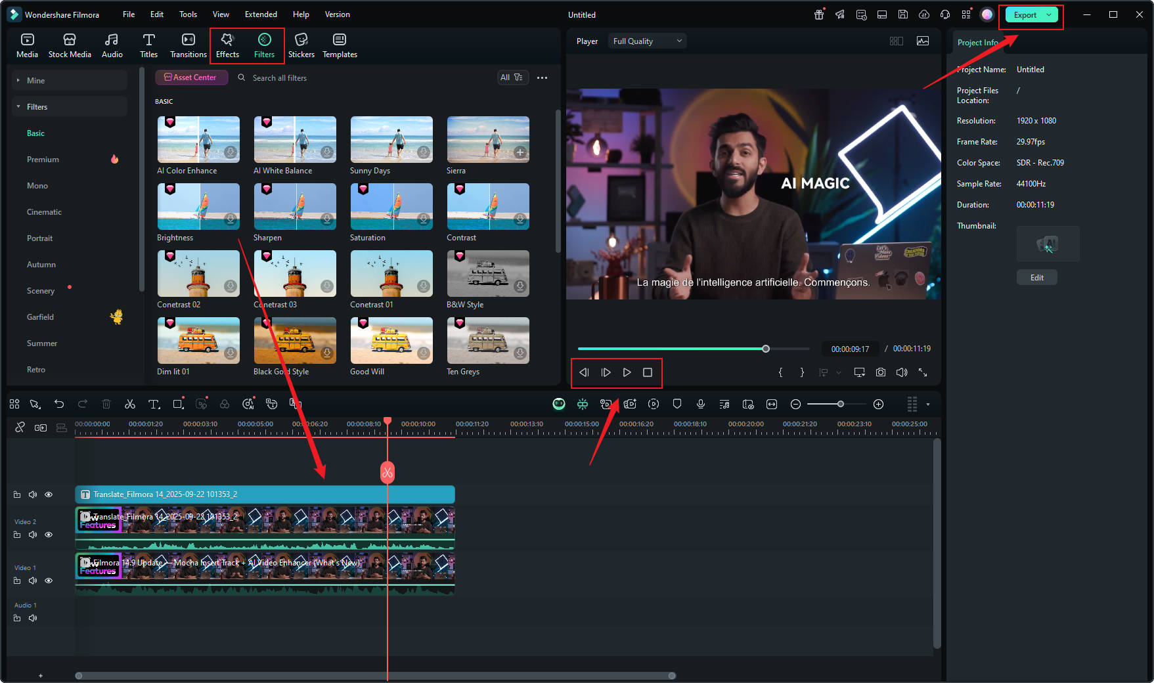
Task: Mute the Video 1 track
Action: [33, 581]
